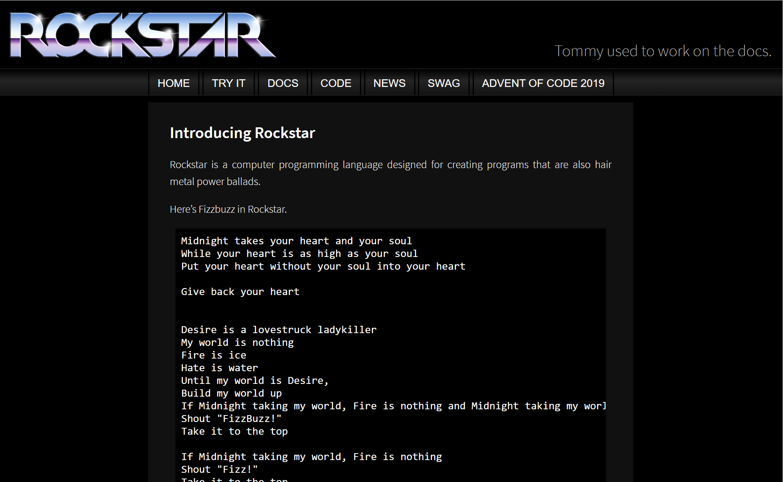This screenshot has width=783, height=482.
Task: Select CODE in navigation bar
Action: (336, 83)
